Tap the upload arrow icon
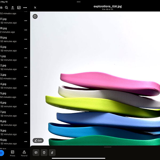The image size is (160, 160). pyautogui.click(x=13, y=8)
